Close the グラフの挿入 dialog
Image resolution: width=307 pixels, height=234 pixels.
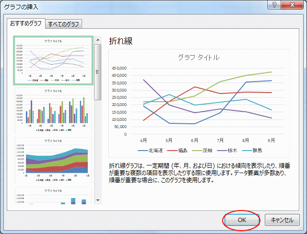(292, 5)
